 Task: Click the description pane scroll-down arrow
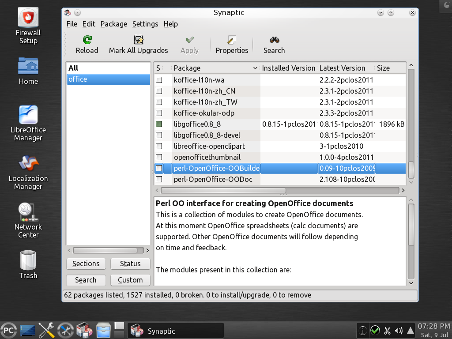[x=411, y=283]
